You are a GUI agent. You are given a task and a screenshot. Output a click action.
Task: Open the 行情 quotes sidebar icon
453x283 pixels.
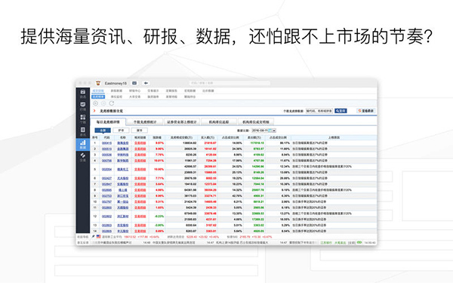coord(83,106)
